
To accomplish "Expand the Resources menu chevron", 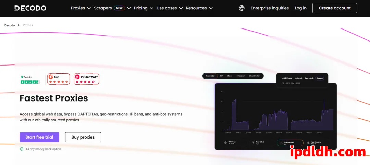I will [x=211, y=8].
